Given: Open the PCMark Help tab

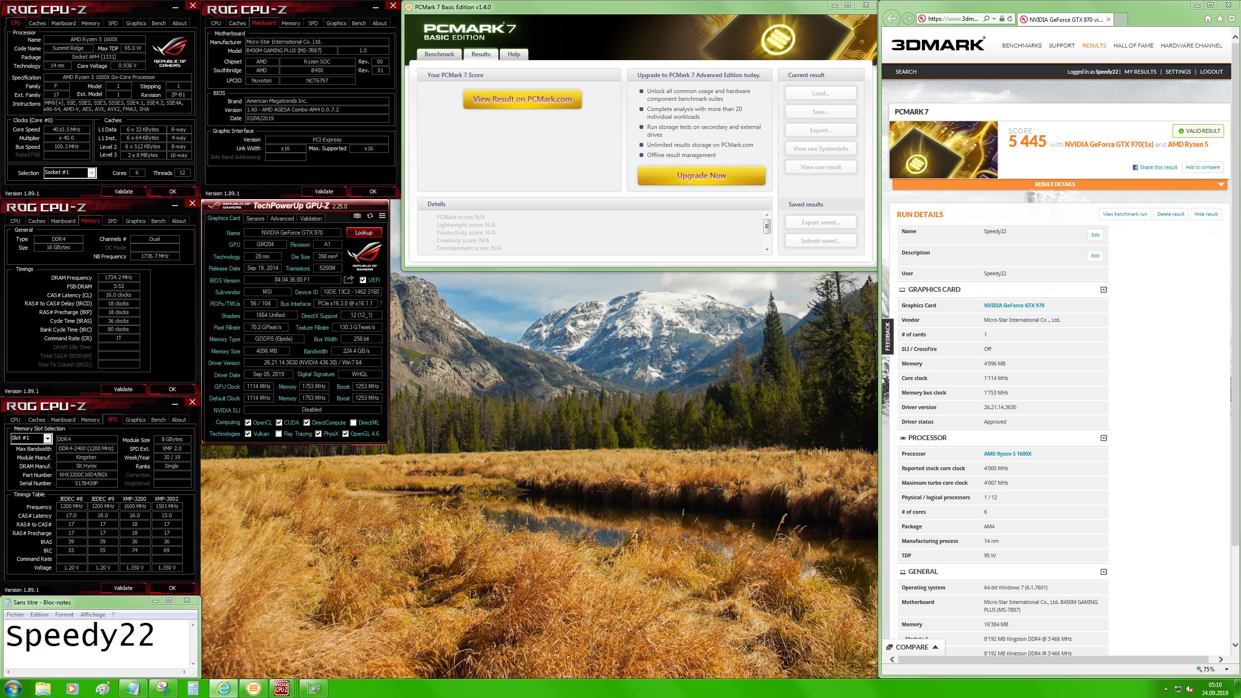Looking at the screenshot, I should (x=514, y=54).
